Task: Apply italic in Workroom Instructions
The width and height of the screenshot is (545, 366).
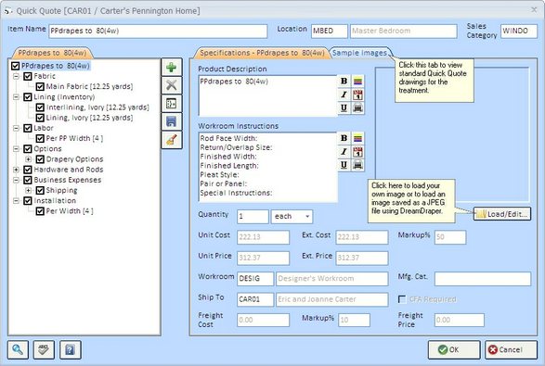Action: coord(344,152)
